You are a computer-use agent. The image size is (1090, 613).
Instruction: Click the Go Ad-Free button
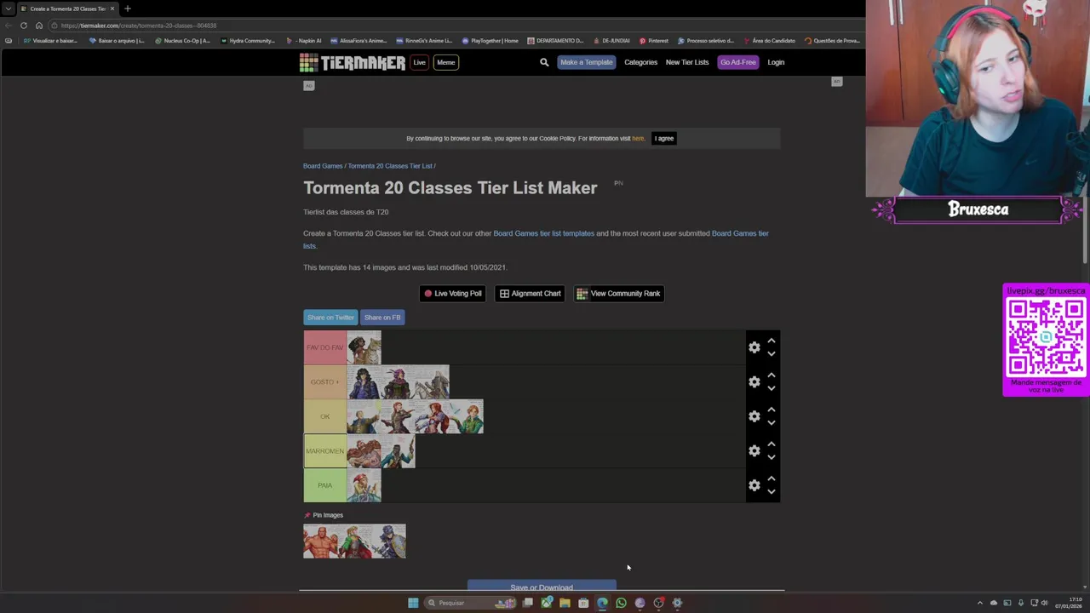click(x=737, y=62)
